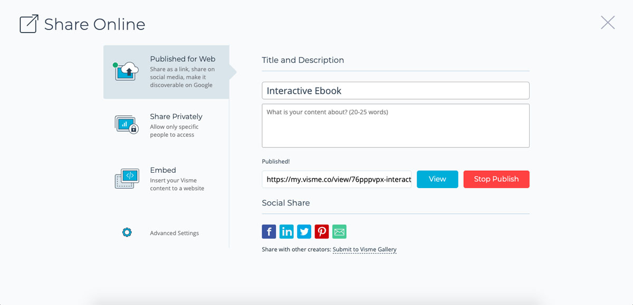Share by email using envelope icon
Screen dimensions: 633x305
[339, 232]
